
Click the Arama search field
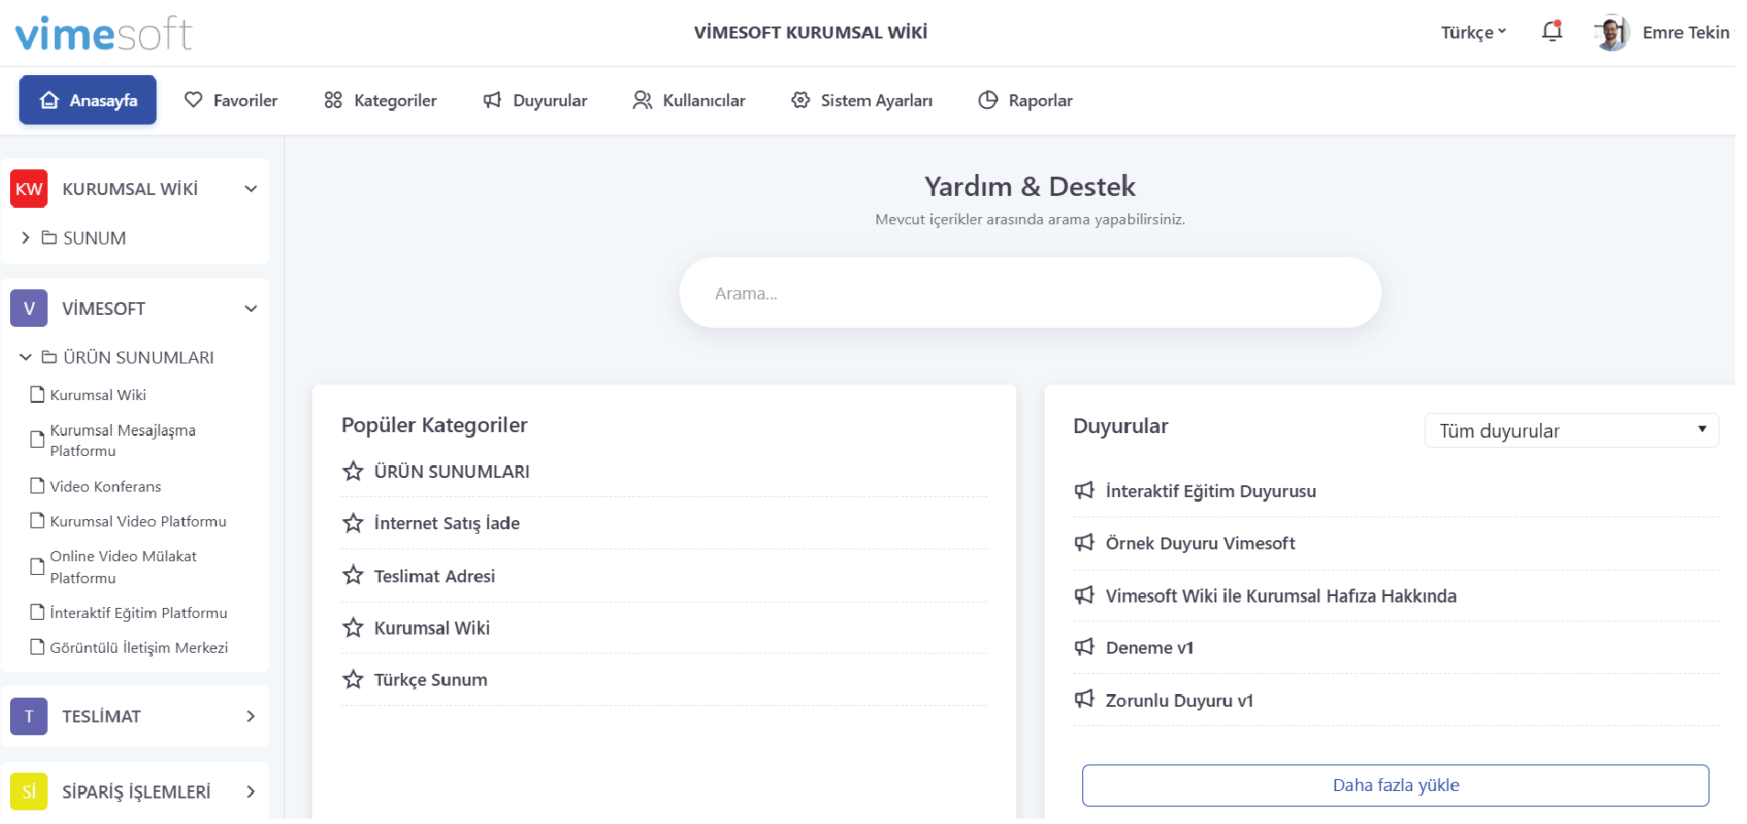pyautogui.click(x=1030, y=293)
